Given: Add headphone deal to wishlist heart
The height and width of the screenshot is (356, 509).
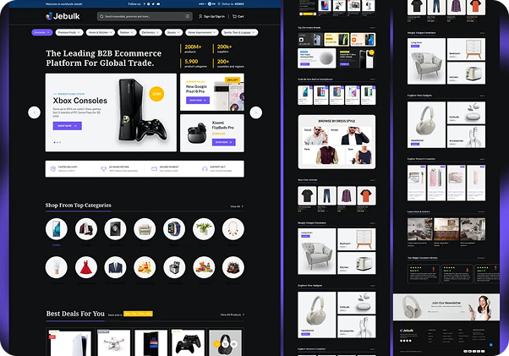Looking at the screenshot, I should click(x=216, y=344).
